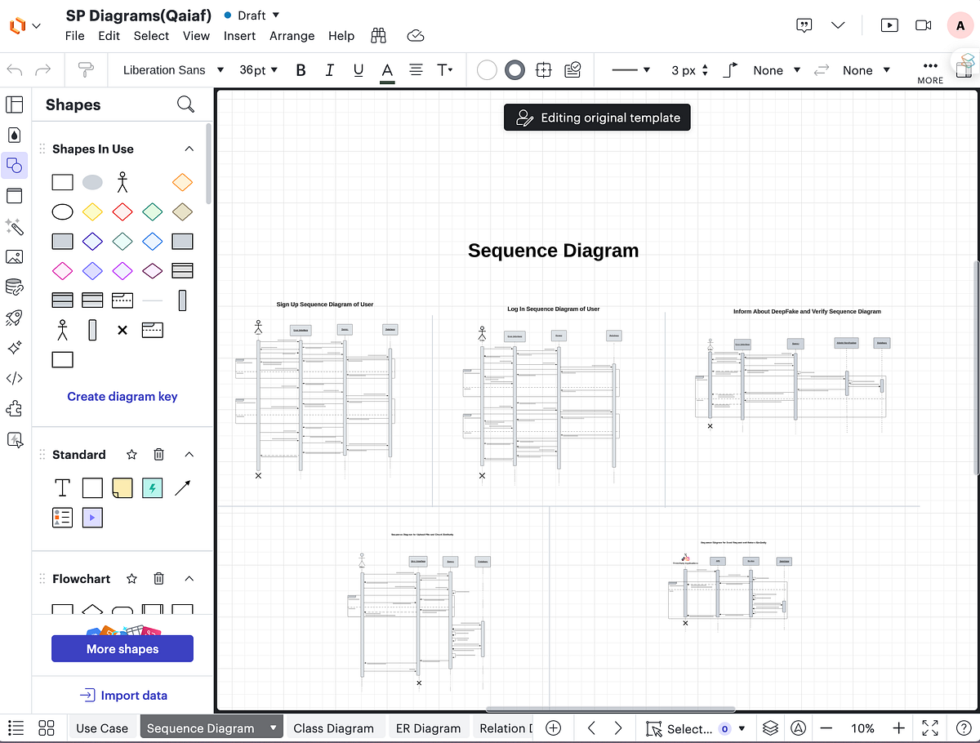The height and width of the screenshot is (743, 980).
Task: Select the magic wand diagramming tool
Action: (x=14, y=227)
